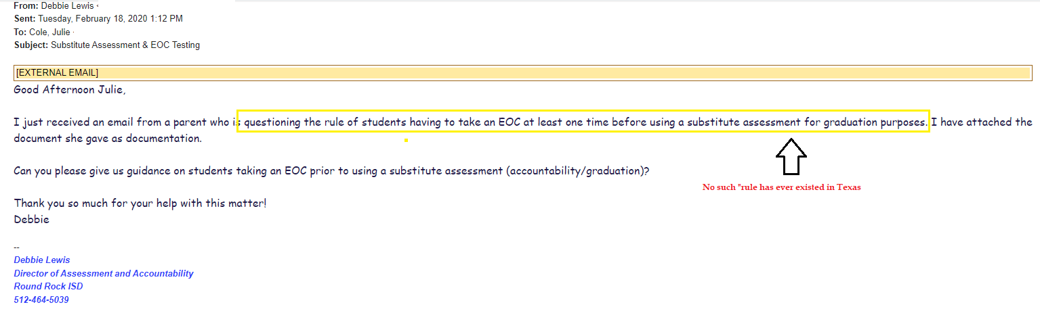
Task: Click Director of Assessment and Accountability title
Action: pyautogui.click(x=104, y=274)
